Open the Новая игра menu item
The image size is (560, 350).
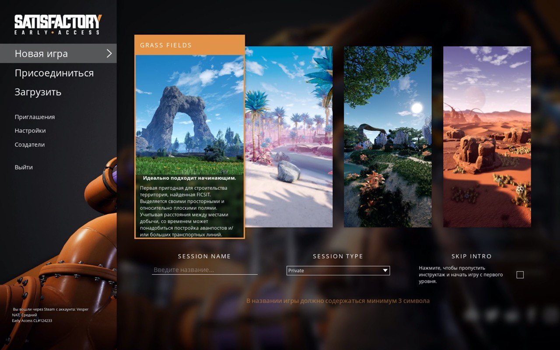pos(58,53)
